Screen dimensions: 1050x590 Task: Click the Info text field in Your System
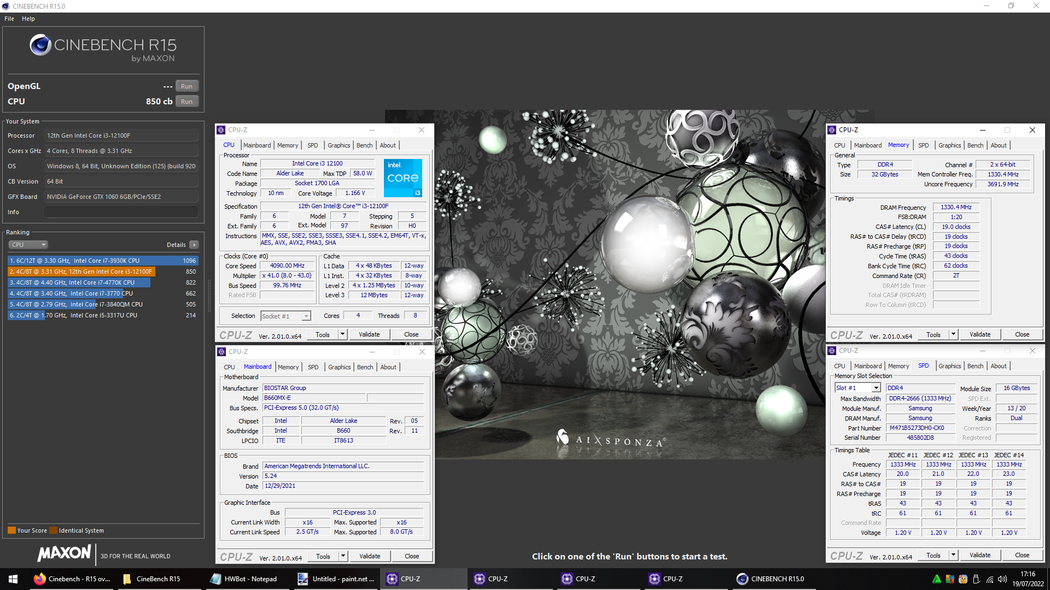(121, 212)
